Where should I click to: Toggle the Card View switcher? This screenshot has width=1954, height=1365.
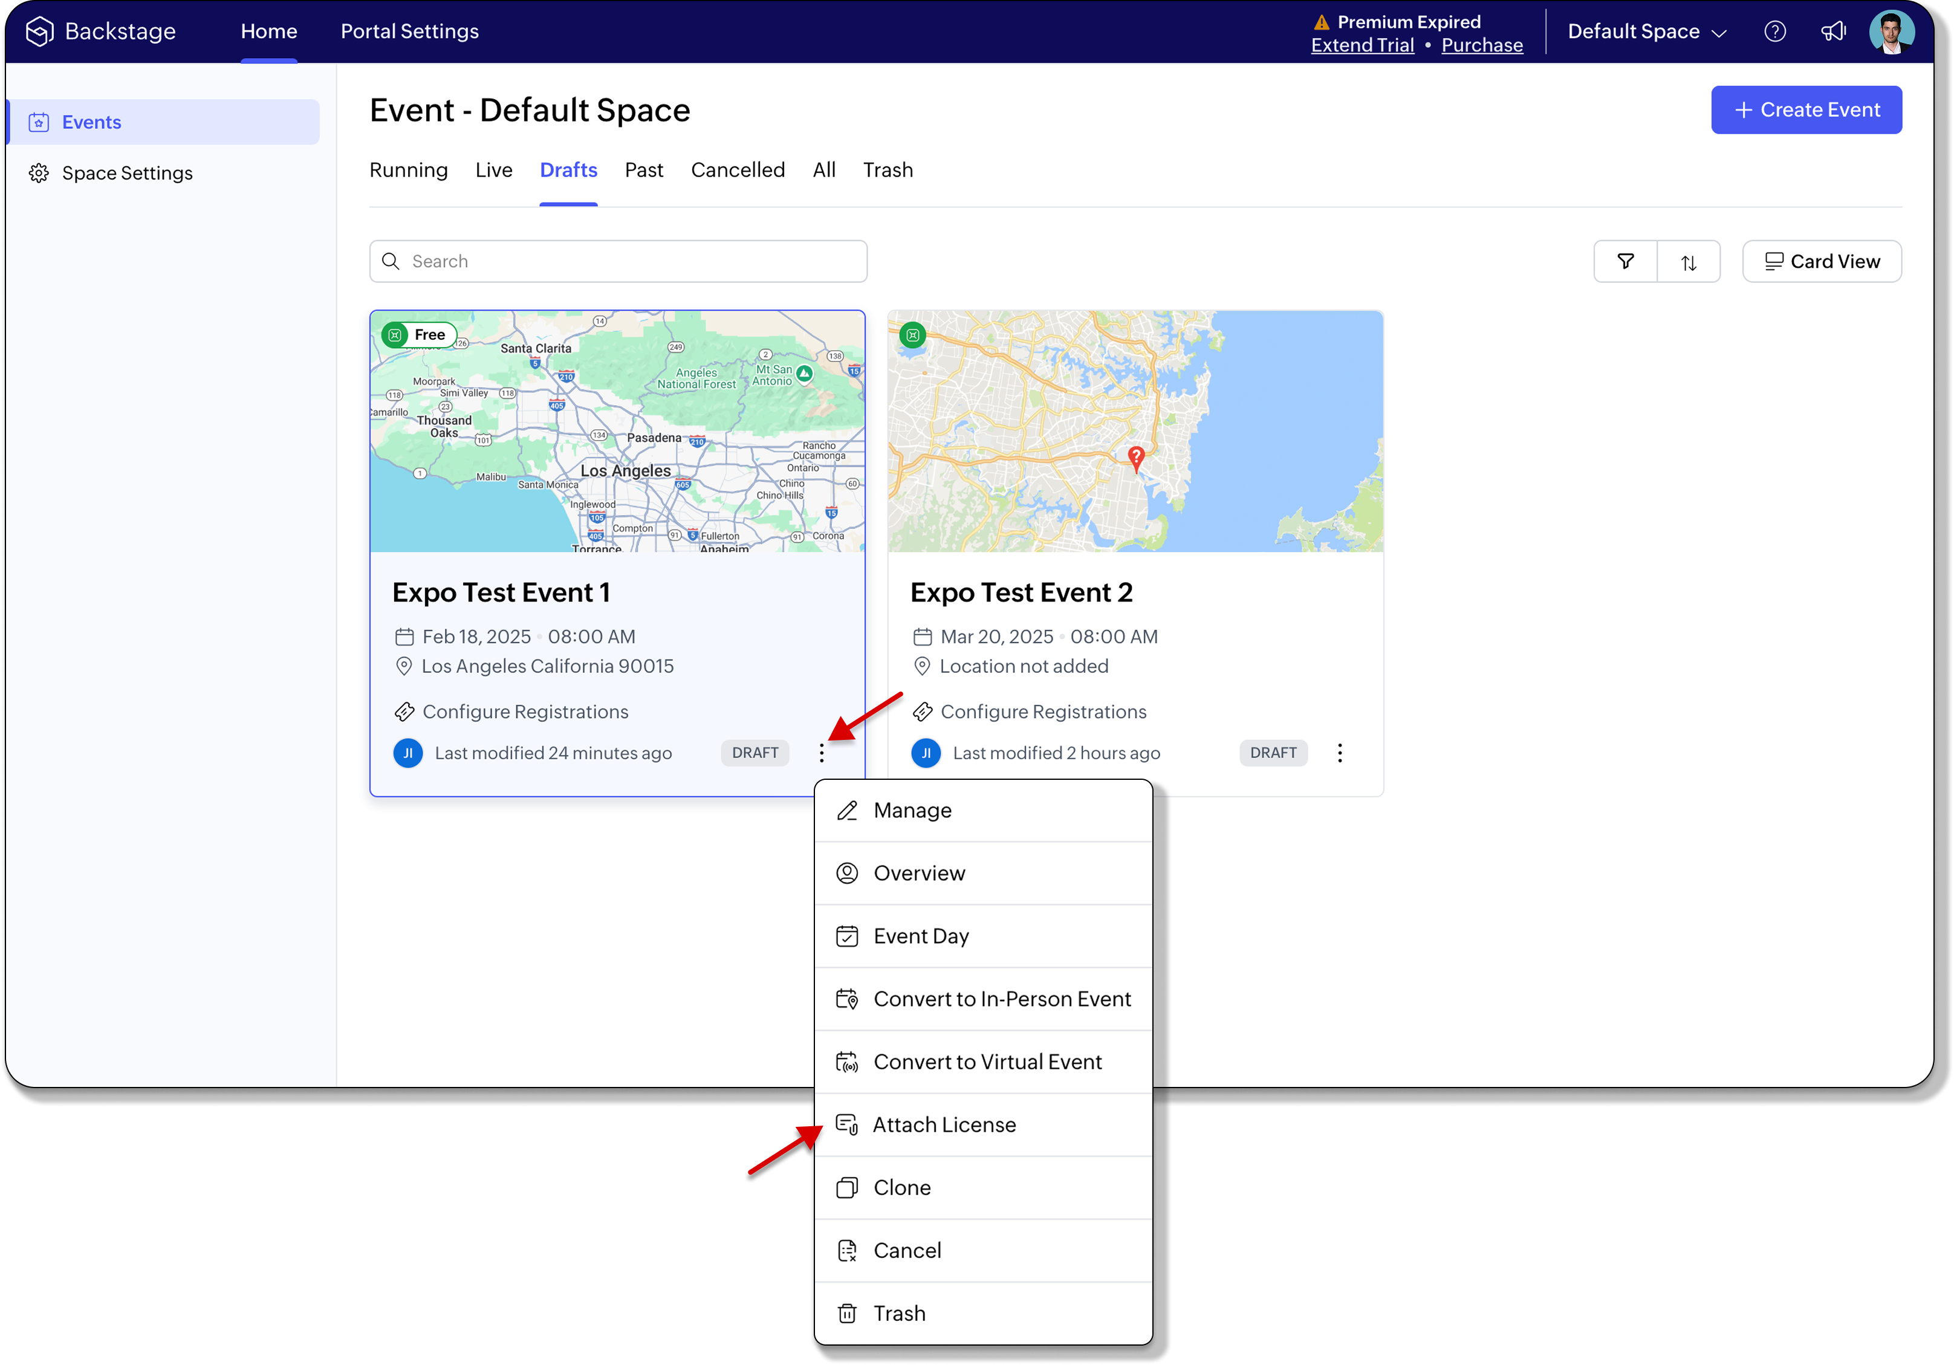coord(1821,261)
